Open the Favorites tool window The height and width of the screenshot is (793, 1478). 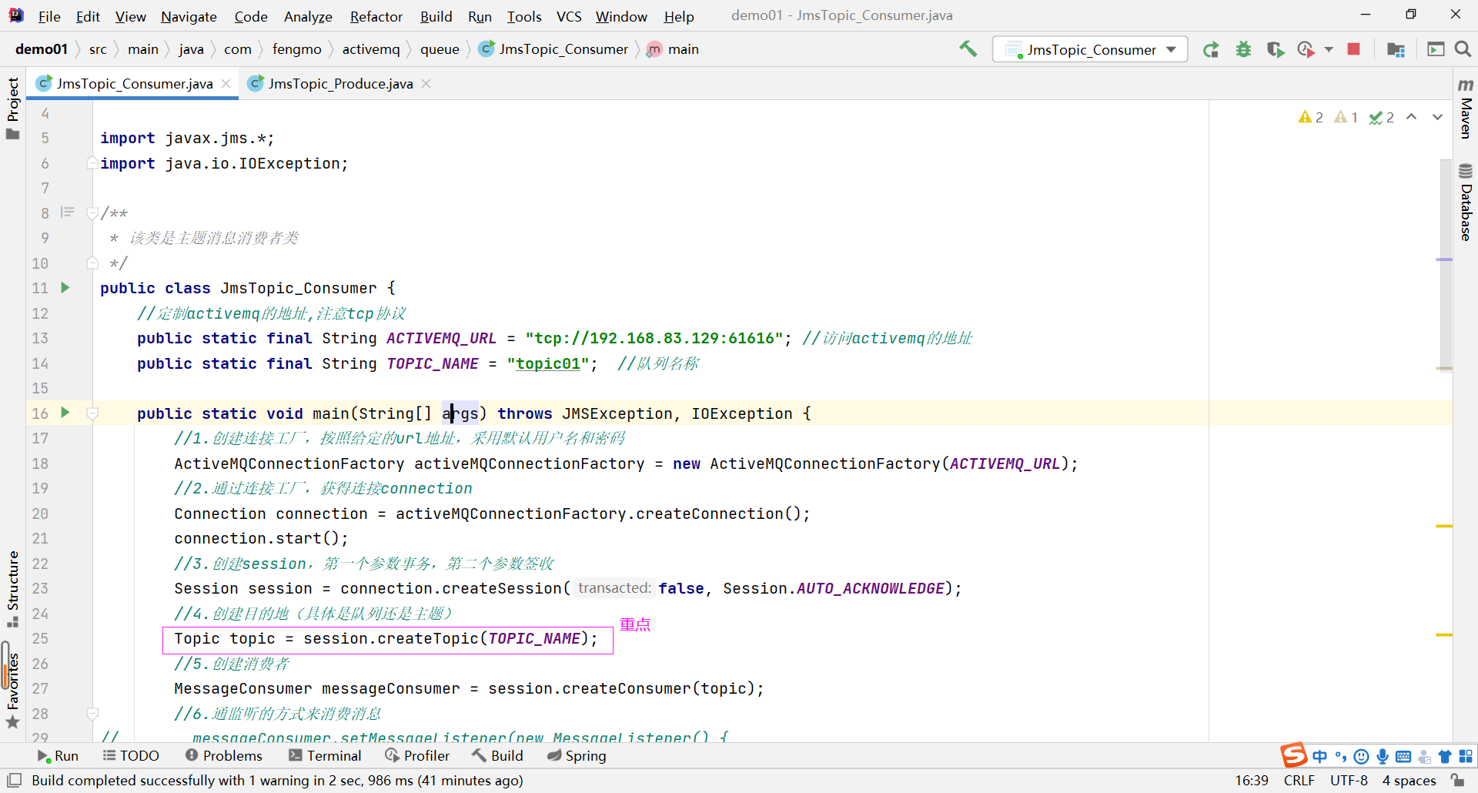(12, 691)
